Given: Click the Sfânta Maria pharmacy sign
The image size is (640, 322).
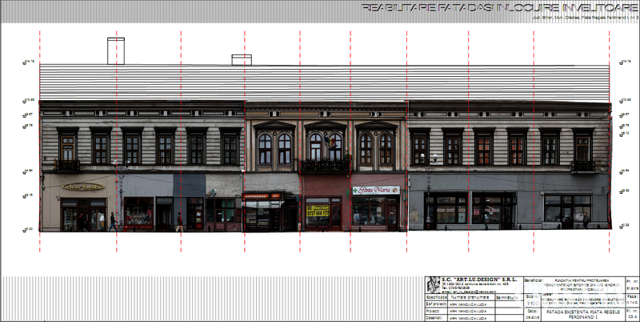Looking at the screenshot, I should click(x=375, y=190).
